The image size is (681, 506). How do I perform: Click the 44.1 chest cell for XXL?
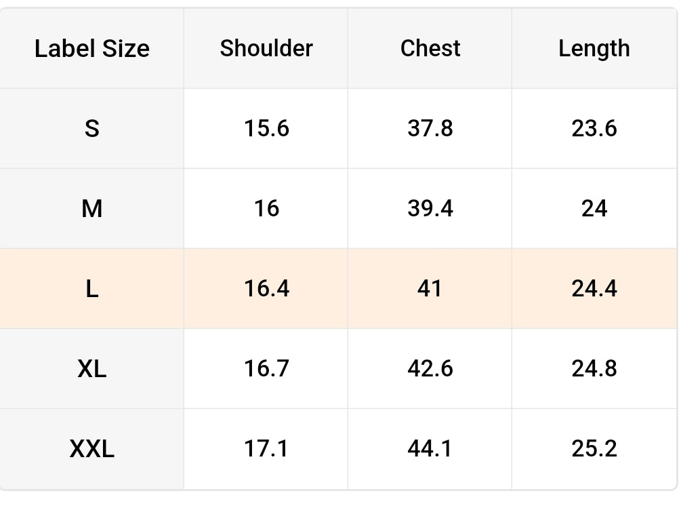click(430, 448)
